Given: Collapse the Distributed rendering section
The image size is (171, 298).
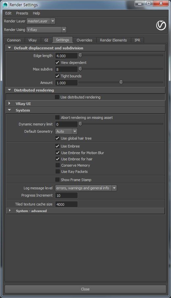Looking at the screenshot, I should pos(10,90).
